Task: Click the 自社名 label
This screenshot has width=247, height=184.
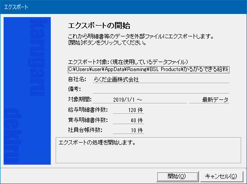Action: [x=77, y=79]
